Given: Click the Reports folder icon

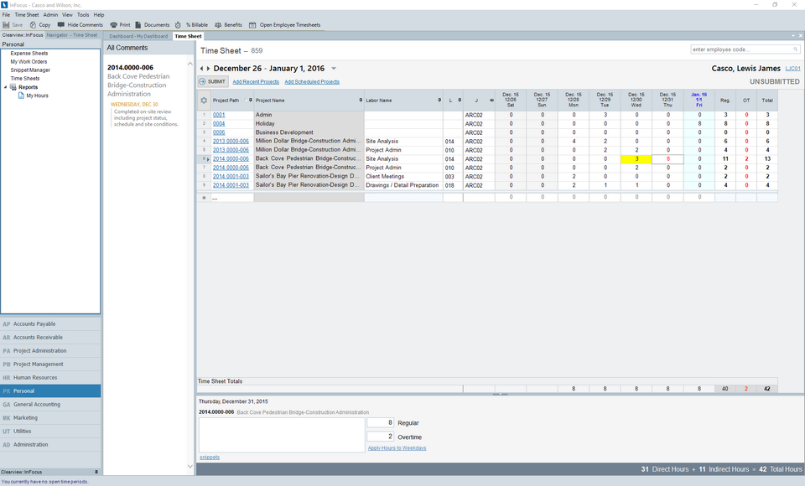Looking at the screenshot, I should (x=13, y=87).
